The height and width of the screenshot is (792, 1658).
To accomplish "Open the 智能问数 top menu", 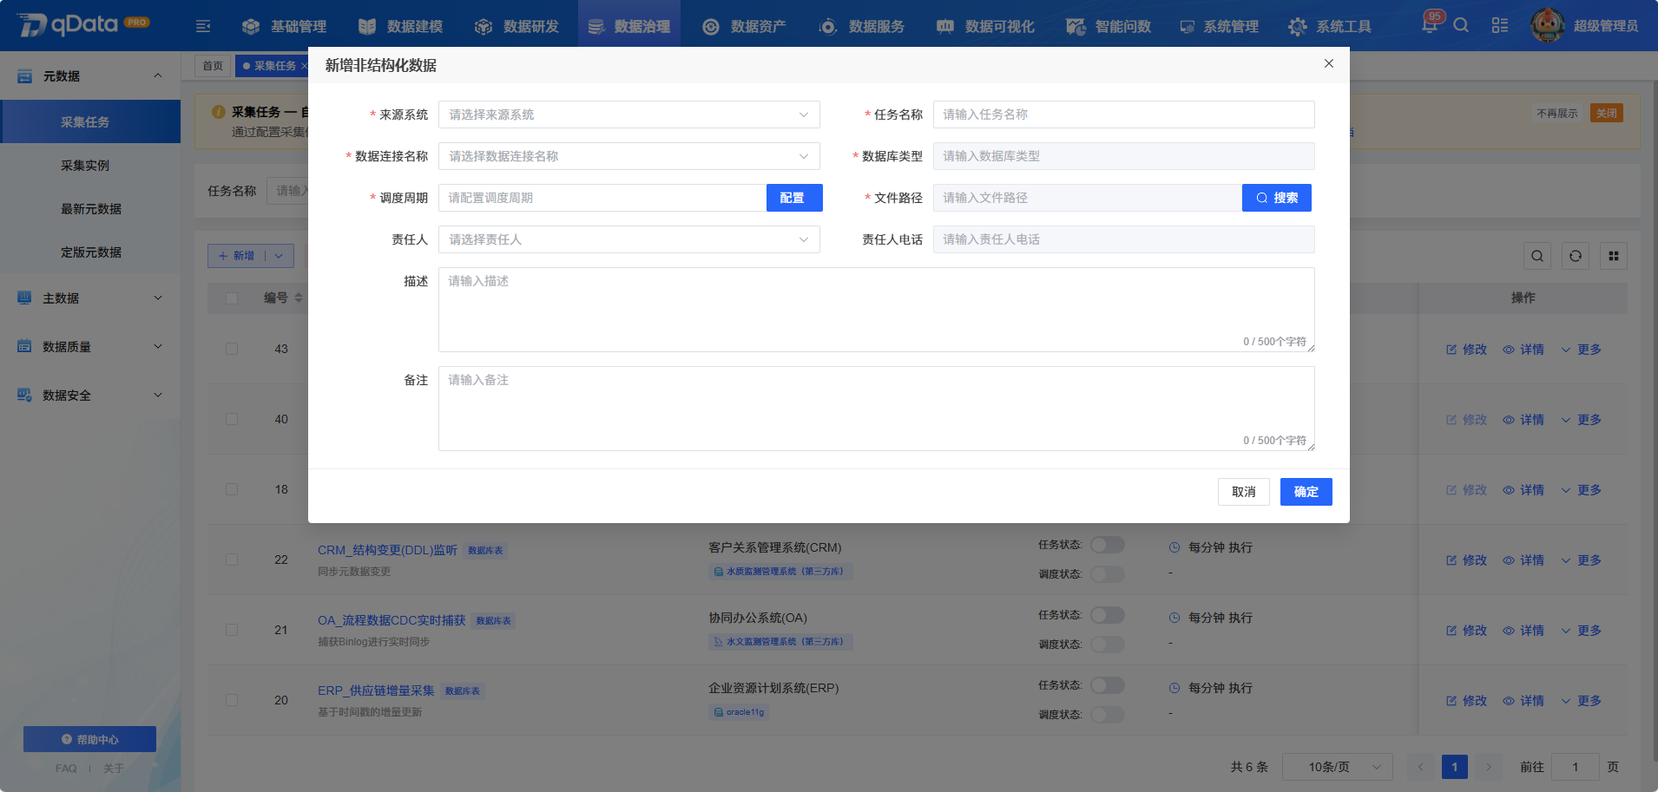I will [1109, 26].
